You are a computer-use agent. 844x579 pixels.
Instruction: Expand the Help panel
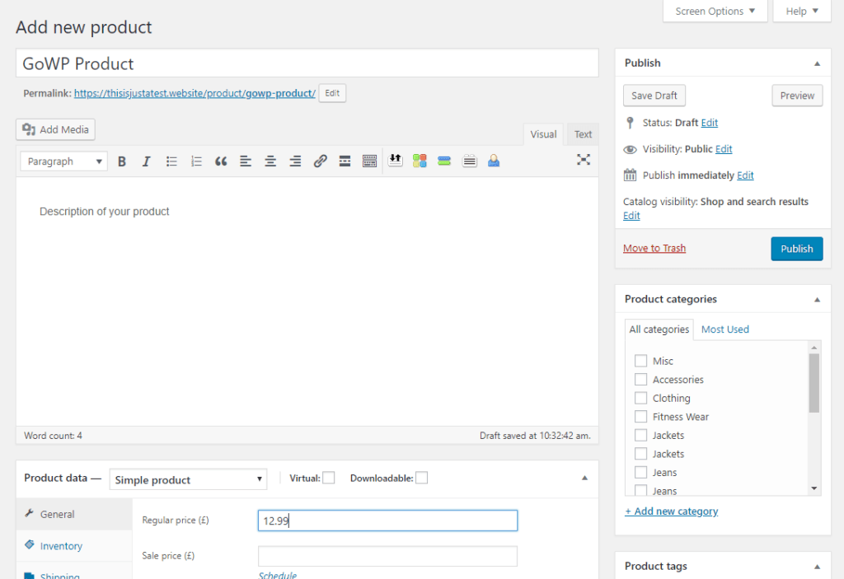pyautogui.click(x=802, y=12)
